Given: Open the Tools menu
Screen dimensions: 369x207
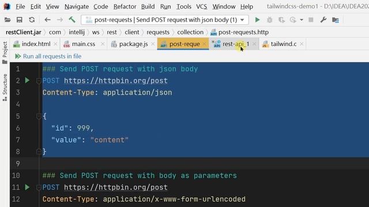Looking at the screenshot, I should [x=183, y=6].
